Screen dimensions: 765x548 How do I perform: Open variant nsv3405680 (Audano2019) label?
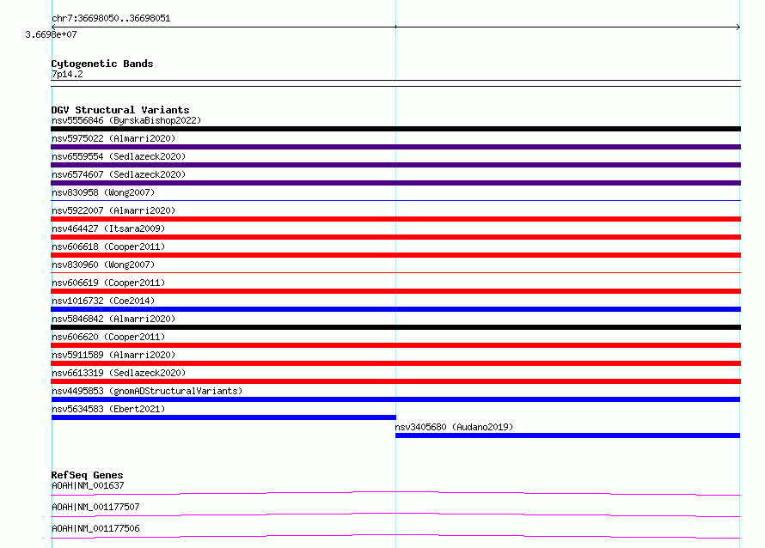454,427
